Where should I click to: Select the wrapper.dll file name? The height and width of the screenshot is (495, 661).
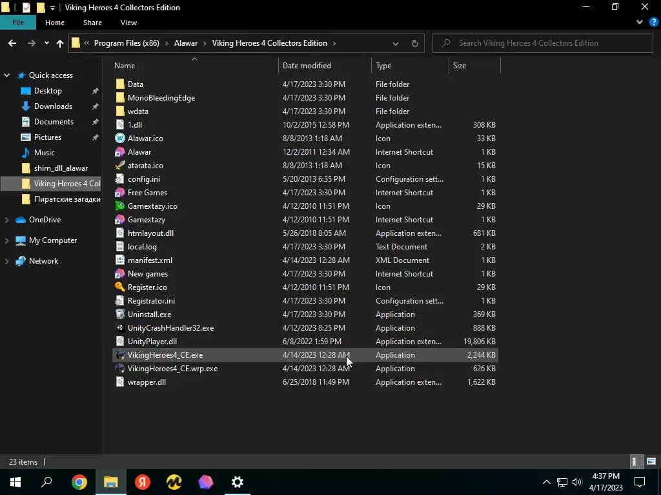pyautogui.click(x=147, y=382)
